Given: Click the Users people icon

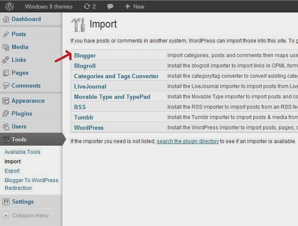Looking at the screenshot, I should pyautogui.click(x=6, y=127).
